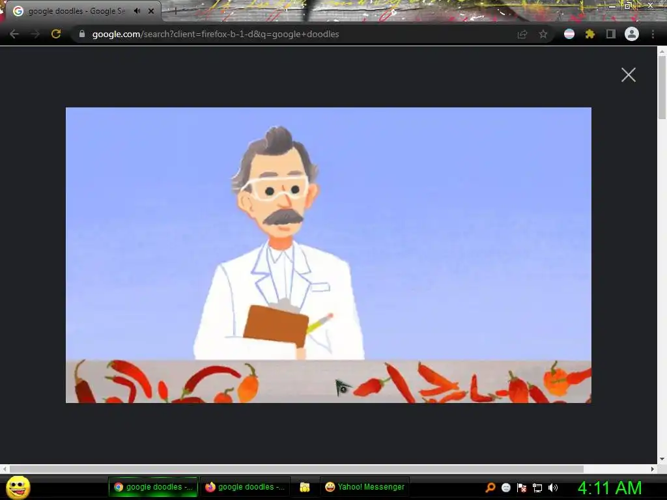
Task: Open the Chrome three-dot menu
Action: click(653, 34)
